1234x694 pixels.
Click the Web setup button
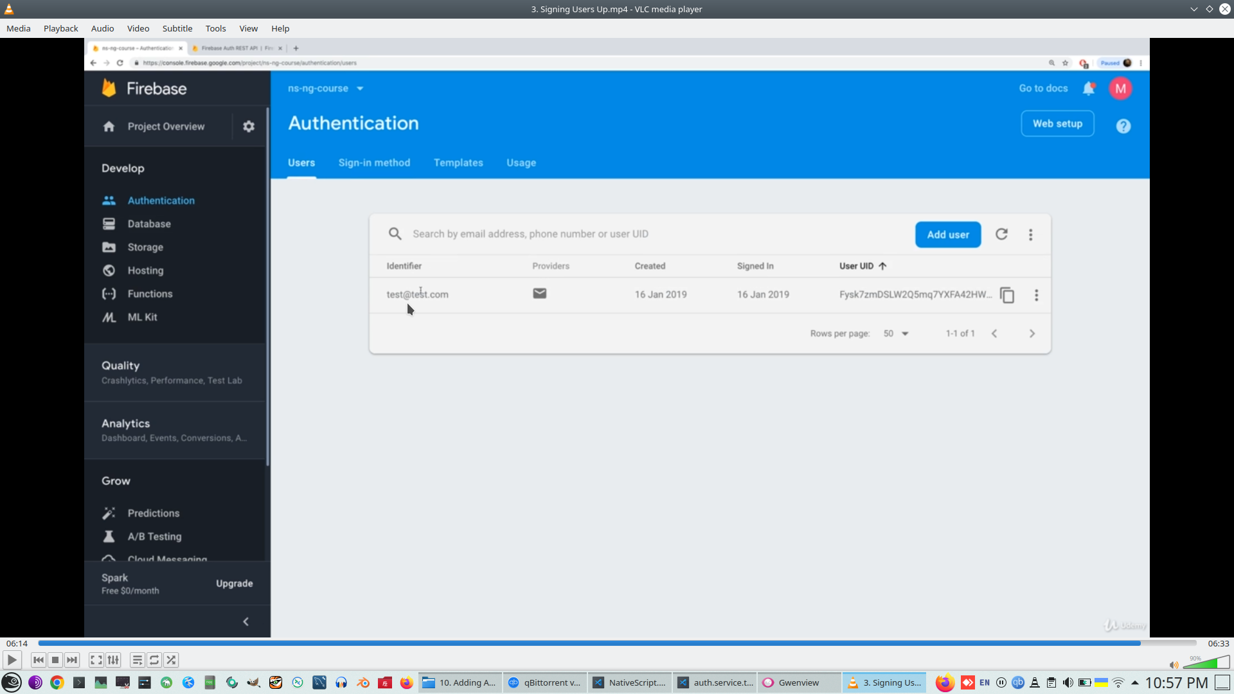[x=1057, y=124]
